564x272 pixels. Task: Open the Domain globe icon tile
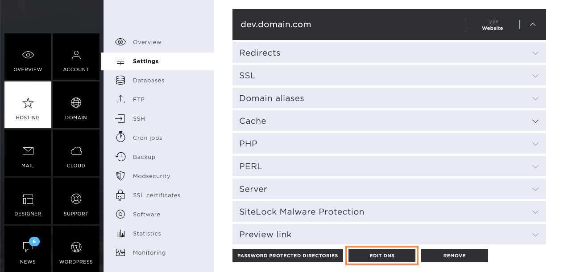76,105
